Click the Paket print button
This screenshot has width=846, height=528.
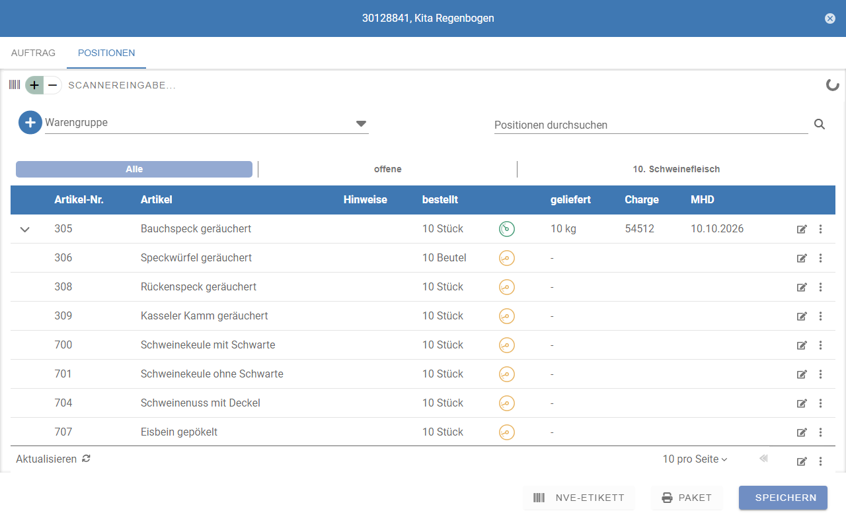(687, 498)
